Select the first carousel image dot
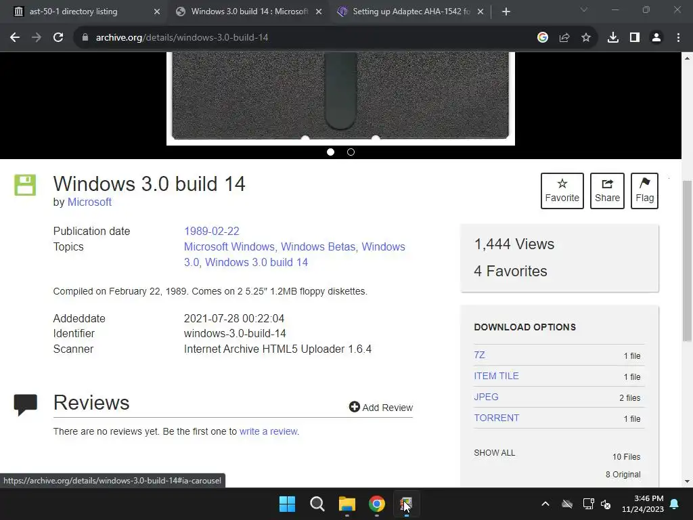The image size is (693, 520). 330,152
